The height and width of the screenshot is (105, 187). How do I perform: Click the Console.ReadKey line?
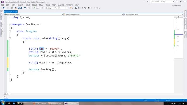click(x=42, y=69)
